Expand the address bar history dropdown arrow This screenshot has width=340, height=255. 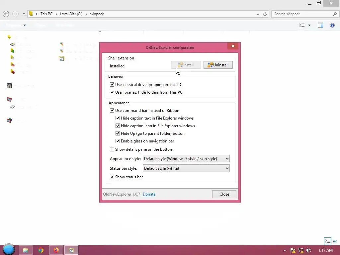[258, 14]
